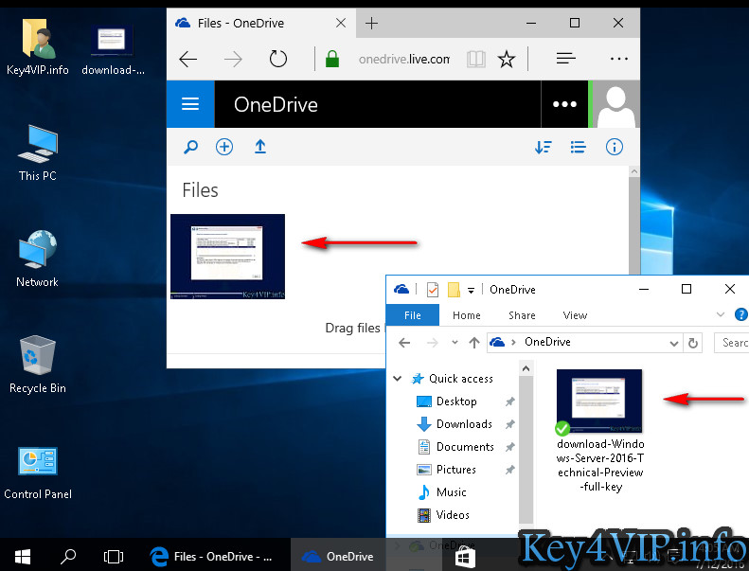
Task: Open sort options in OneDrive web
Action: coord(544,147)
